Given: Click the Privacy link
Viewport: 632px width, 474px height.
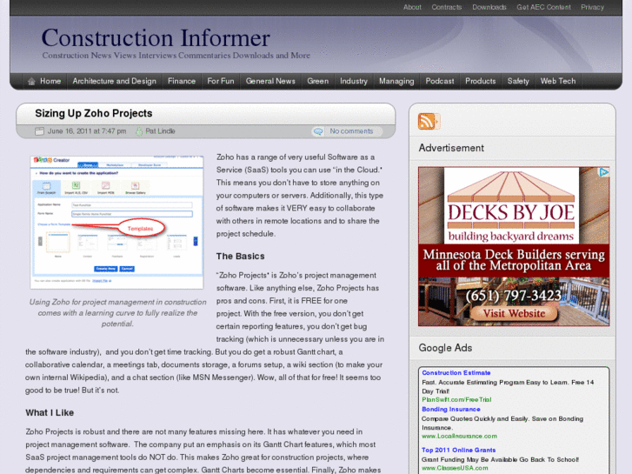Looking at the screenshot, I should 592,7.
